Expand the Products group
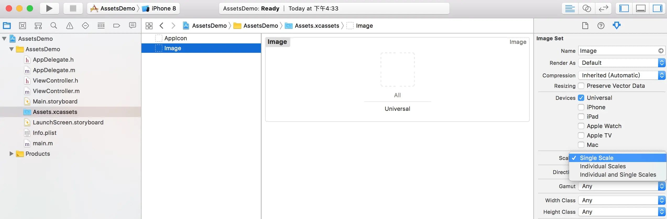The image size is (667, 219). click(x=12, y=154)
